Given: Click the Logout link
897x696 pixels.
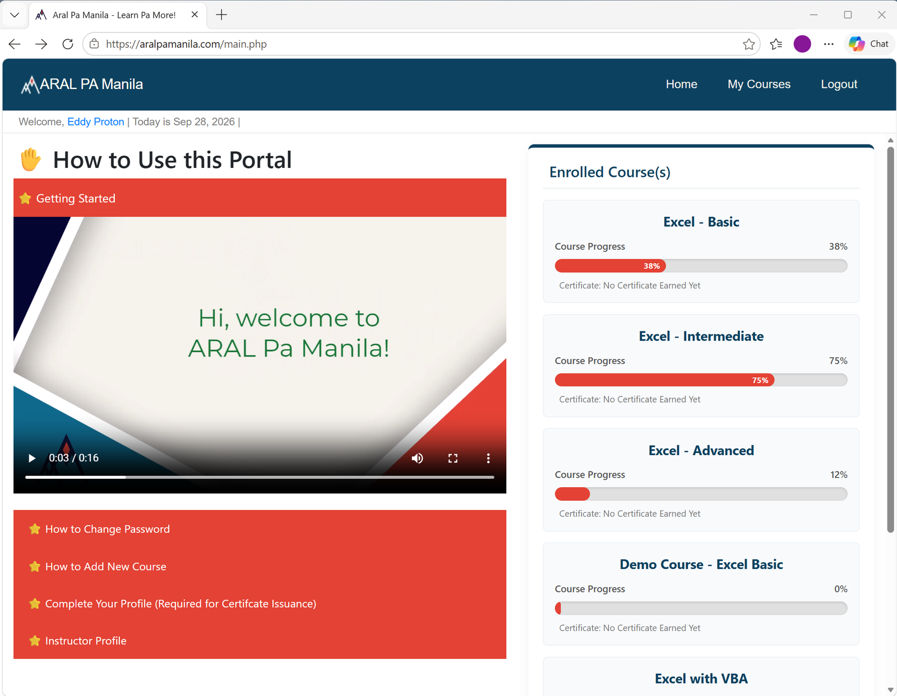Looking at the screenshot, I should pyautogui.click(x=839, y=85).
